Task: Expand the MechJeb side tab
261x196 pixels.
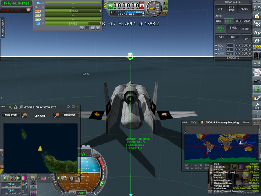Action: click(2, 28)
